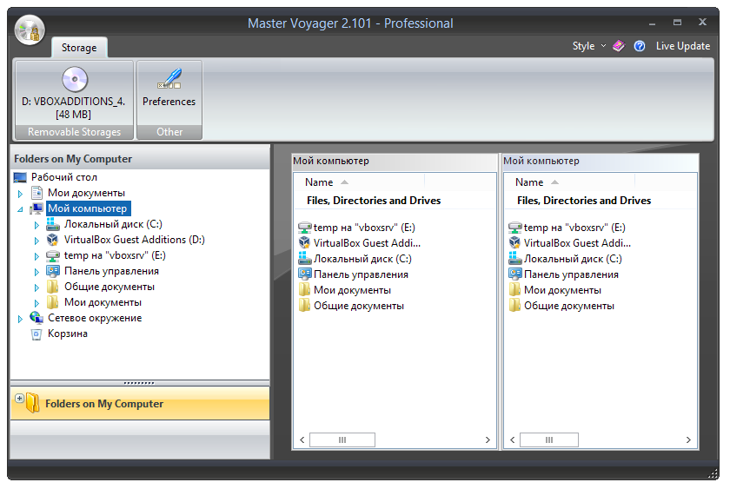Open the Style dropdown menu
This screenshot has width=730, height=489.
point(588,46)
